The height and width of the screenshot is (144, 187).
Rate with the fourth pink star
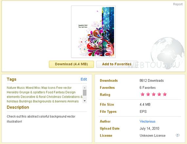tap(159, 94)
